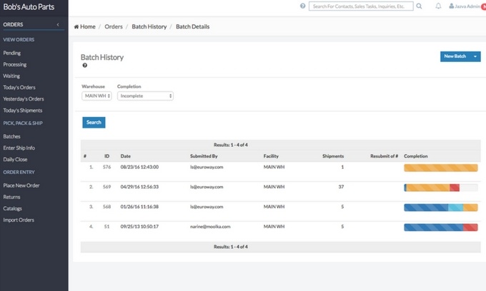The image size is (486, 291).
Task: Click the New Batch button
Action: click(455, 56)
